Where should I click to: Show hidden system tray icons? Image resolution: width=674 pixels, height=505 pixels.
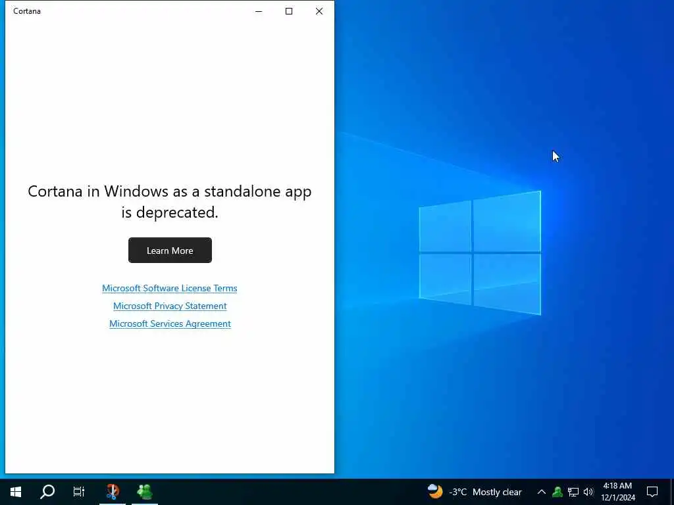tap(541, 492)
